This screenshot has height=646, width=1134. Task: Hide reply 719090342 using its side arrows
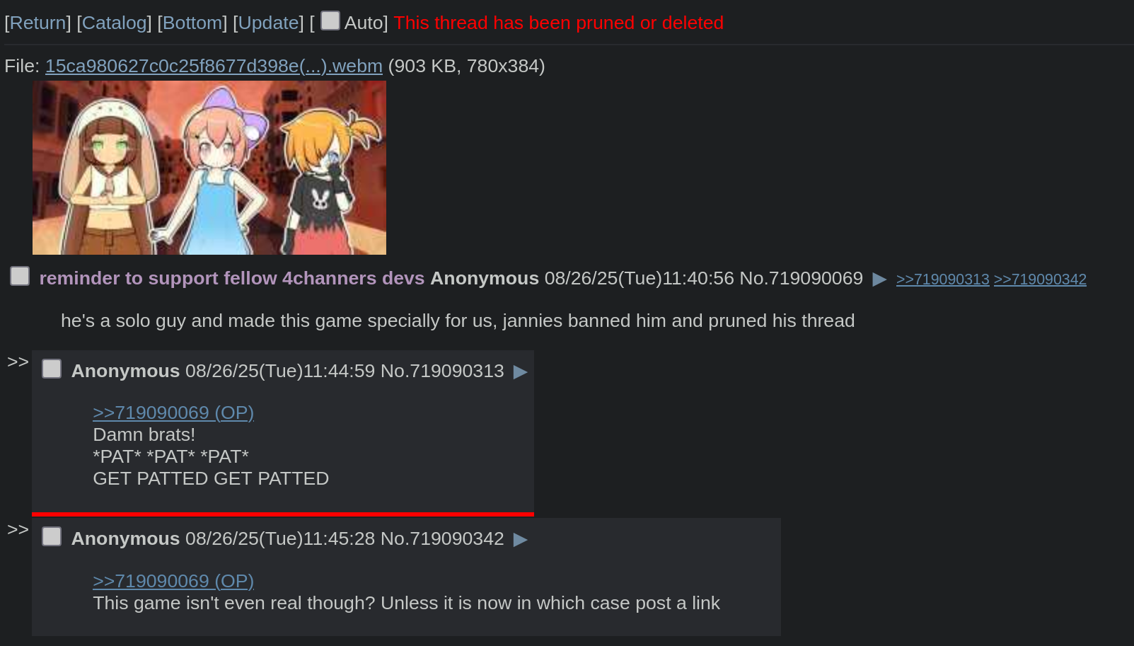[x=18, y=529]
